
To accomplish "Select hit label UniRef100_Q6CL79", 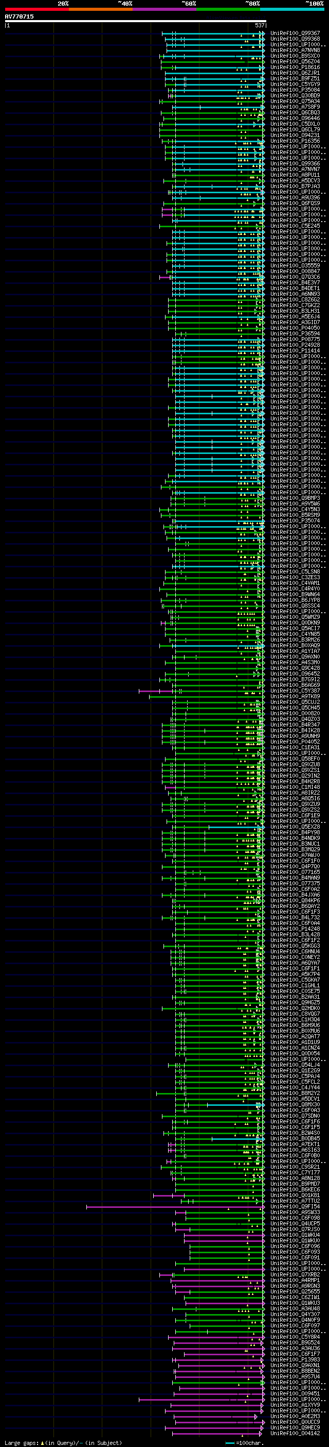I will pyautogui.click(x=295, y=130).
